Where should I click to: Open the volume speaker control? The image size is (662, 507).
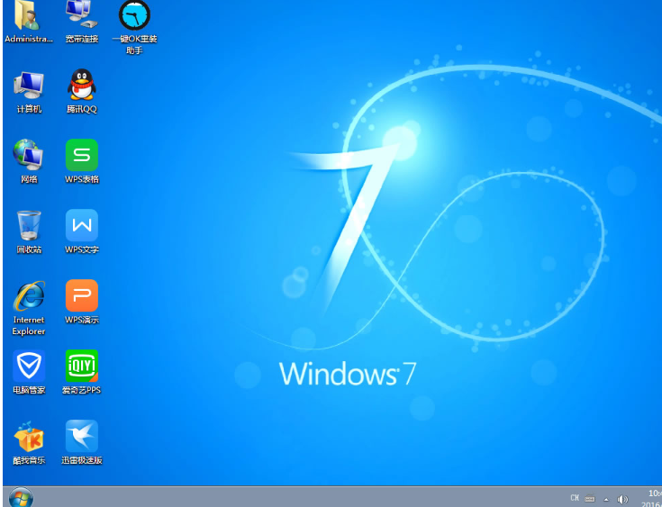[622, 498]
